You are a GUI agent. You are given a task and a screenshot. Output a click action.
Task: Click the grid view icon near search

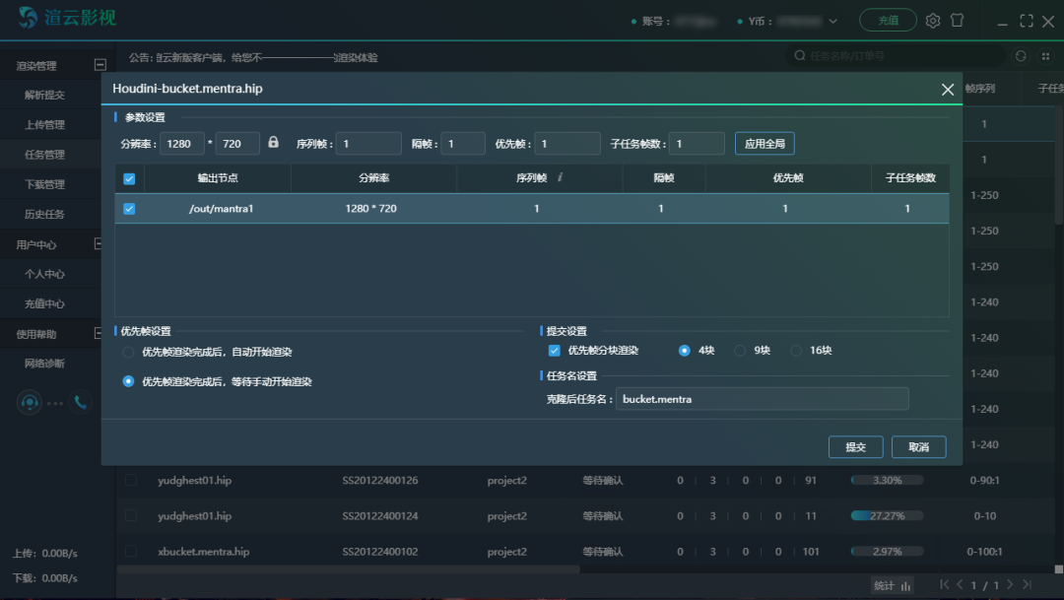coord(1043,56)
